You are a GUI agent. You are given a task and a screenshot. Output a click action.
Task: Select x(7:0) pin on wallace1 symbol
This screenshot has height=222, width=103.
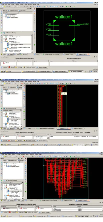click(48, 24)
